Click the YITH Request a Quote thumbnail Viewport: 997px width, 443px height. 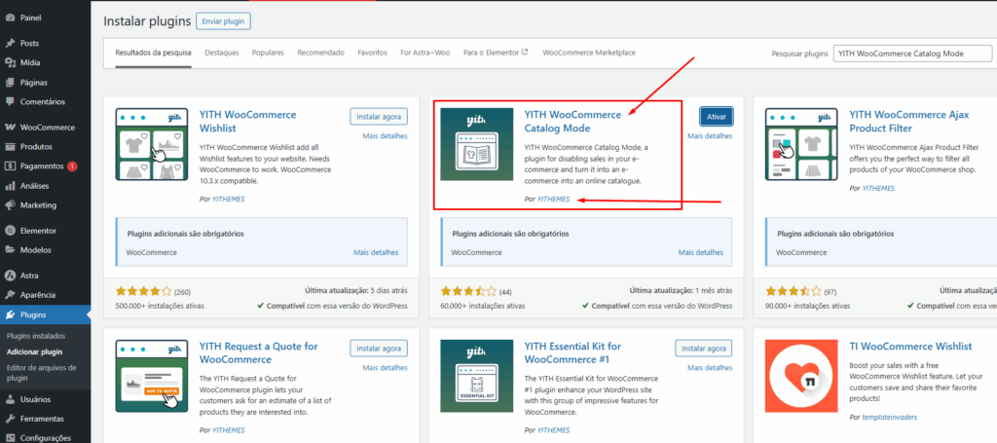(152, 376)
